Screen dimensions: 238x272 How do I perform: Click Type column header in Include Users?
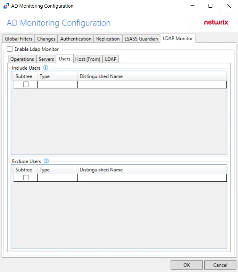[x=57, y=76]
